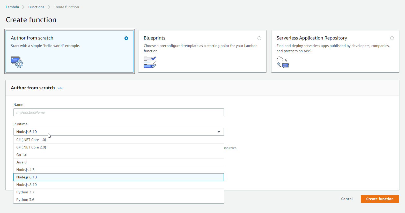This screenshot has width=405, height=213.
Task: Select the Blueprints radio button
Action: point(259,38)
